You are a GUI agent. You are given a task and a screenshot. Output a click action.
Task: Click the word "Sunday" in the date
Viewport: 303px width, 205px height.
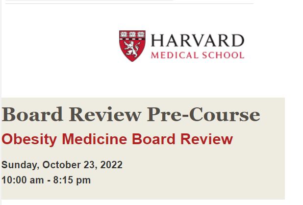(x=18, y=165)
